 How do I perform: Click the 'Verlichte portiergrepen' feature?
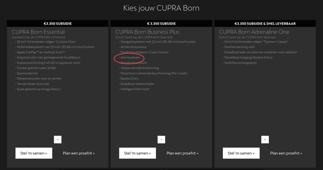[240, 63]
